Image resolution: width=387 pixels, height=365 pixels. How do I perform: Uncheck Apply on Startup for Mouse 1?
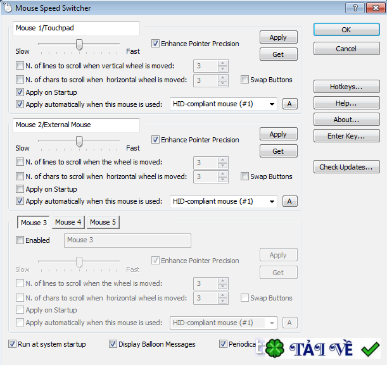click(x=20, y=92)
